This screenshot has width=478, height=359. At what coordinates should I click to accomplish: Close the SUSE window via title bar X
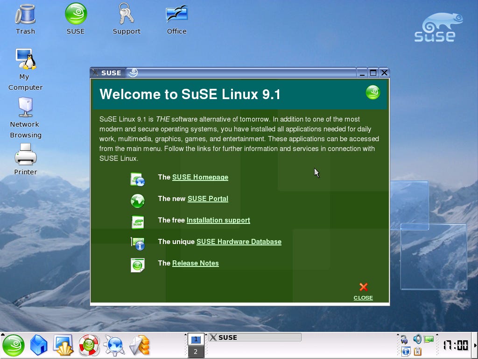384,72
